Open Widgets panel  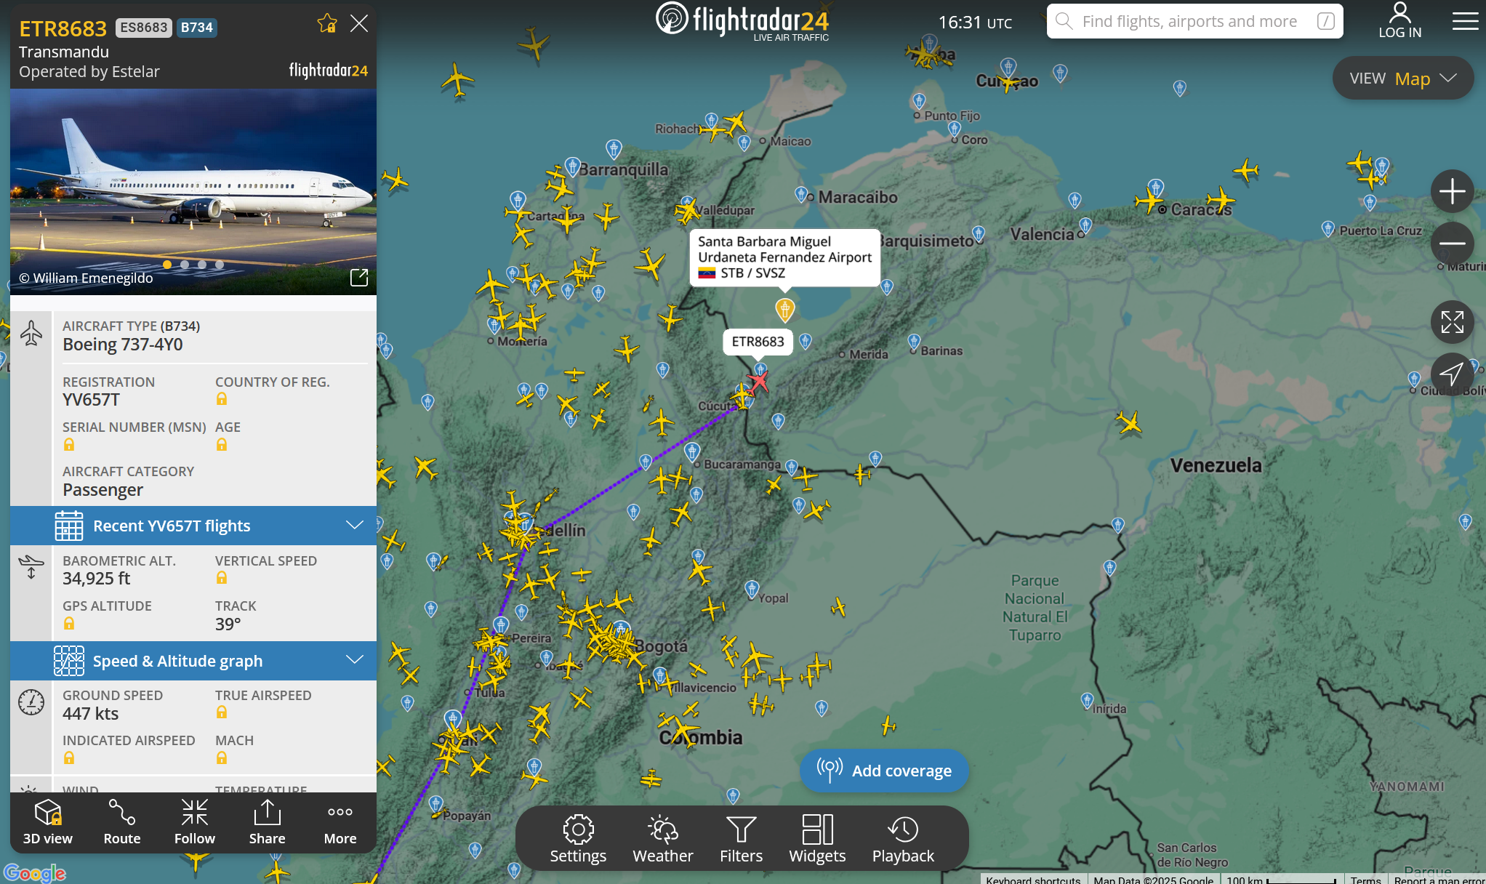click(x=817, y=838)
